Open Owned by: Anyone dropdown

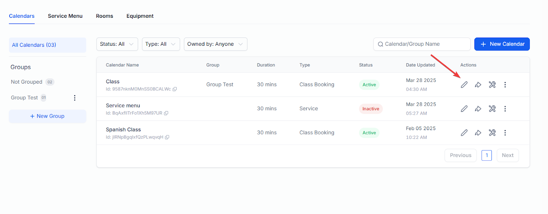[215, 44]
